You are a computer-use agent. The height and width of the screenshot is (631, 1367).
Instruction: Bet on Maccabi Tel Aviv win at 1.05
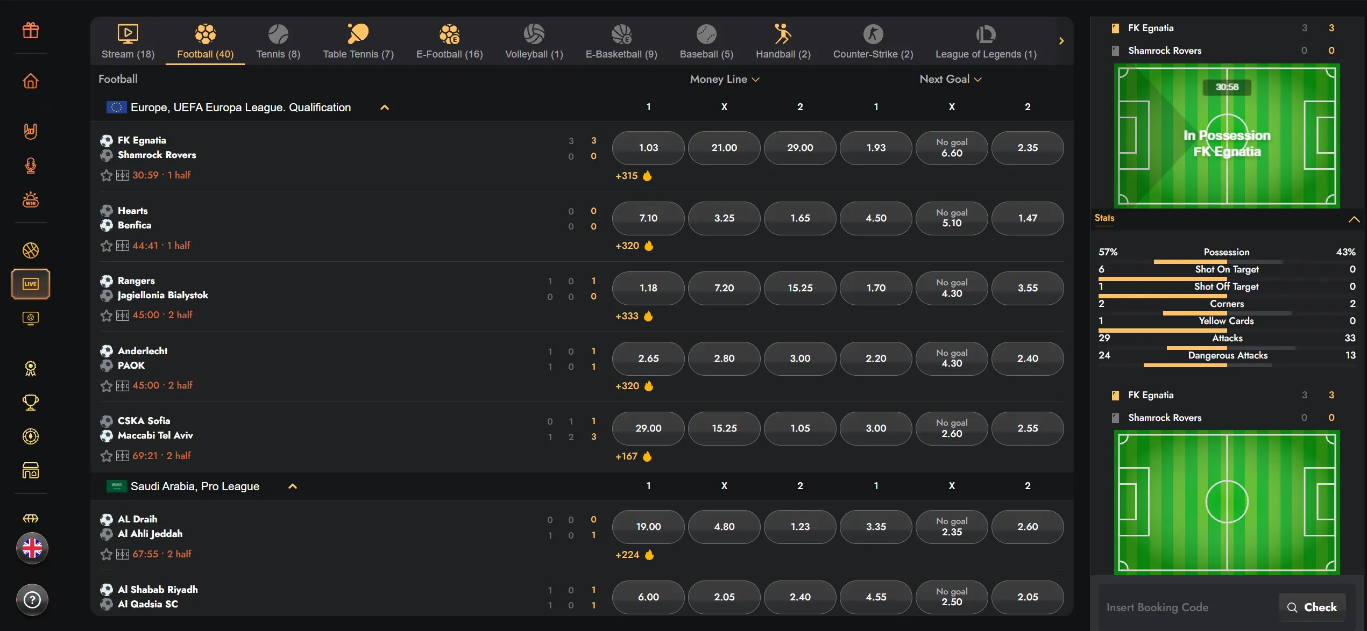point(800,428)
